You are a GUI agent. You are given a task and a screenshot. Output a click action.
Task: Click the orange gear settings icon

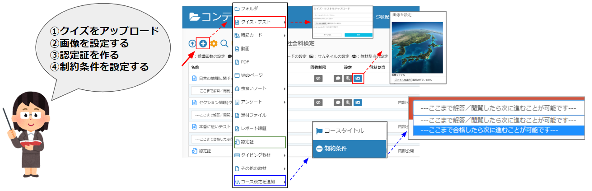coord(214,43)
